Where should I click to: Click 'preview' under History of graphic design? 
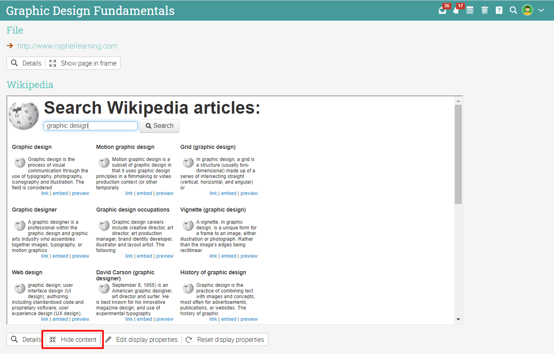click(x=249, y=319)
